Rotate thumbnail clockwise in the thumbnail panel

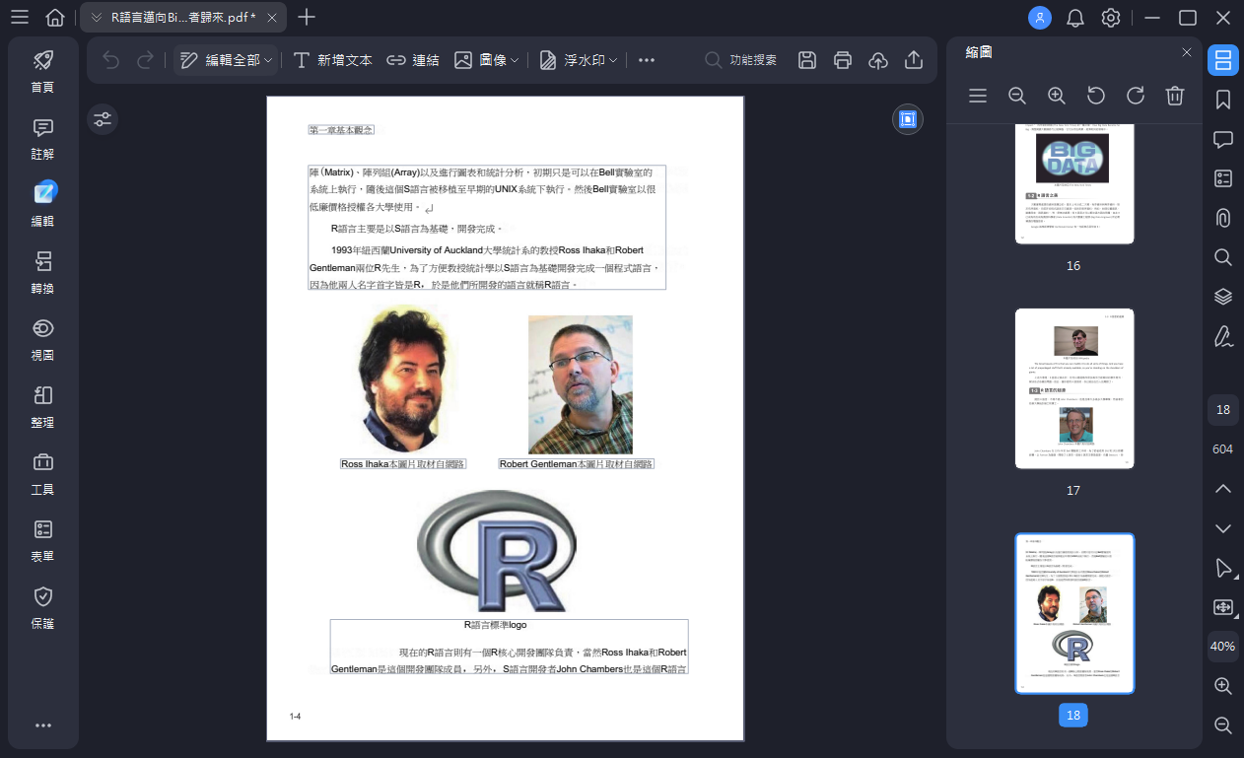click(x=1135, y=96)
